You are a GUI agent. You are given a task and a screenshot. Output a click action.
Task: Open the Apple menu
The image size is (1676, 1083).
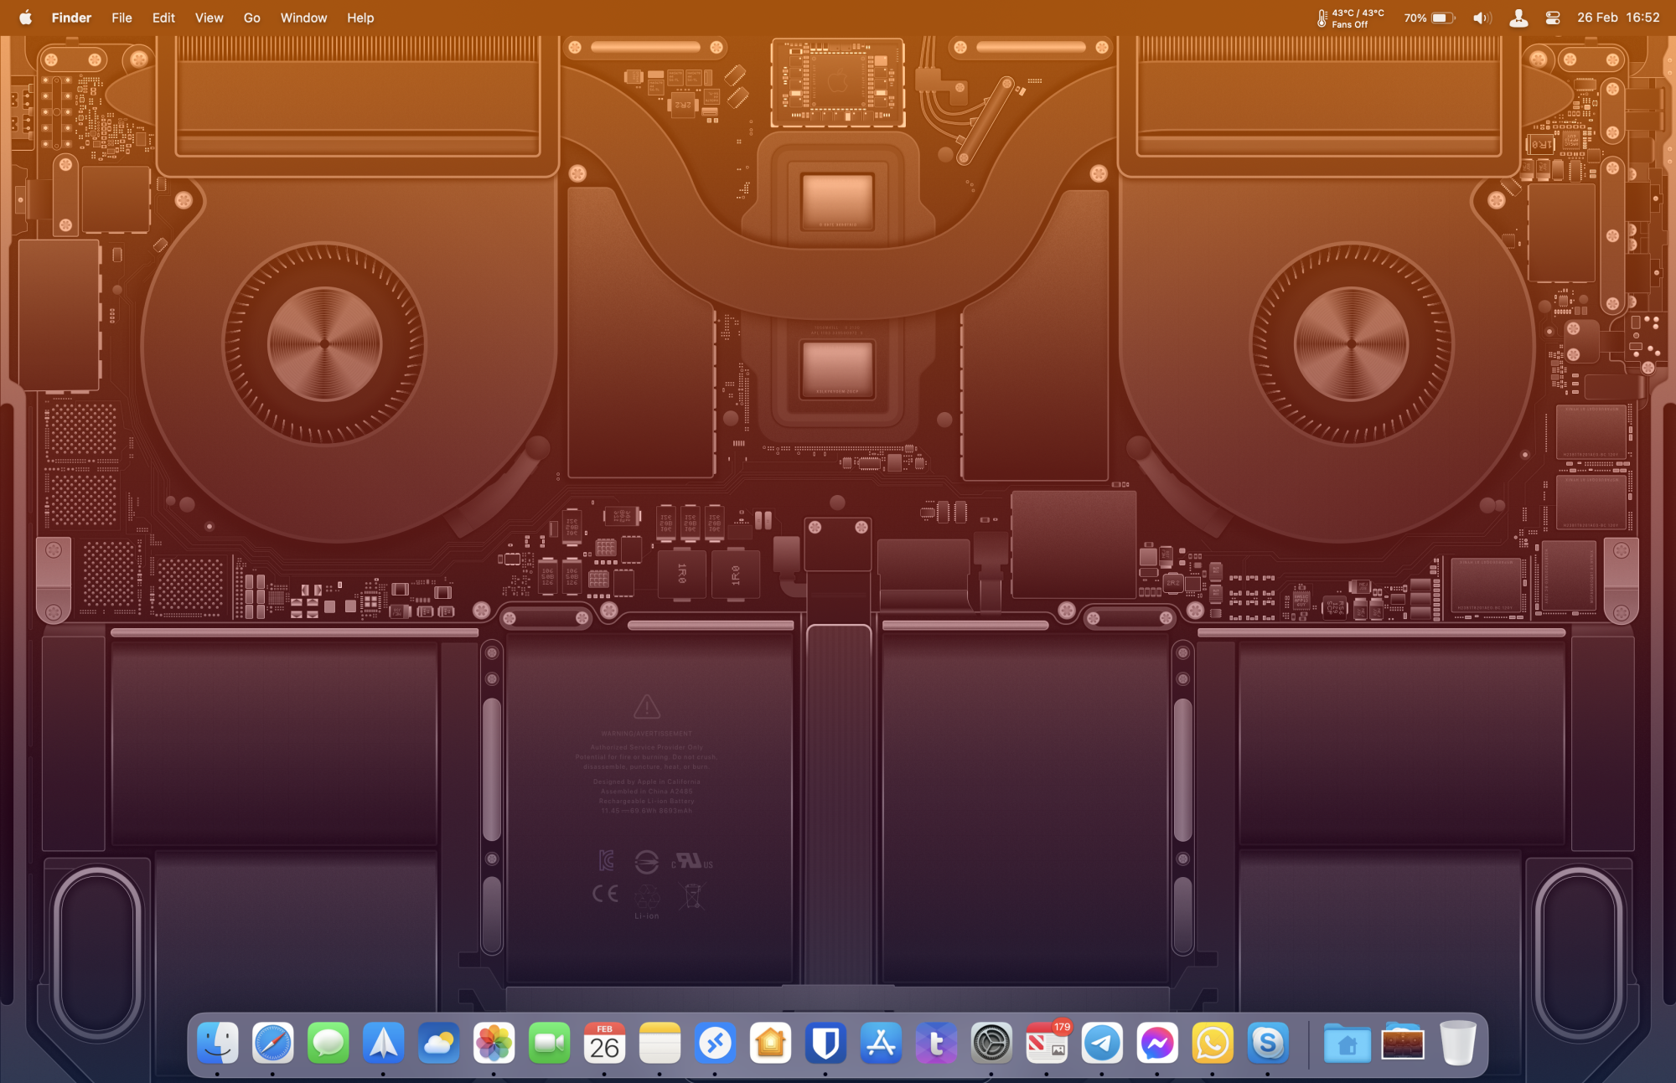tap(25, 18)
